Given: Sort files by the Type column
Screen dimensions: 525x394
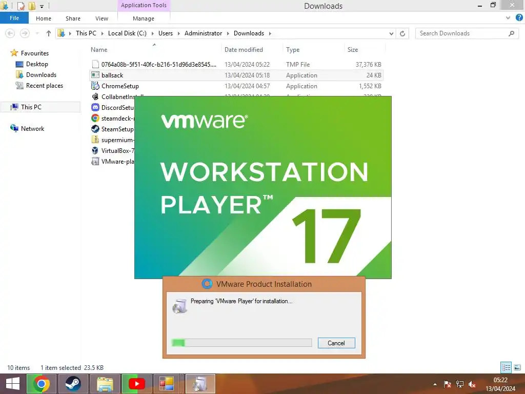Looking at the screenshot, I should pyautogui.click(x=293, y=50).
